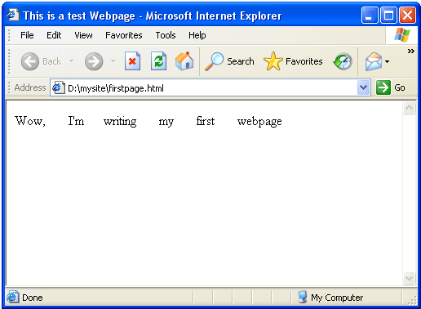This screenshot has height=309, width=421.
Task: Click the scrollbar up arrow
Action: point(409,108)
